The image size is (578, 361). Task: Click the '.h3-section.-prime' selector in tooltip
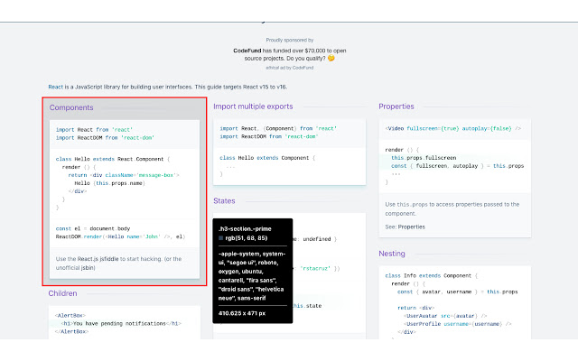point(245,228)
